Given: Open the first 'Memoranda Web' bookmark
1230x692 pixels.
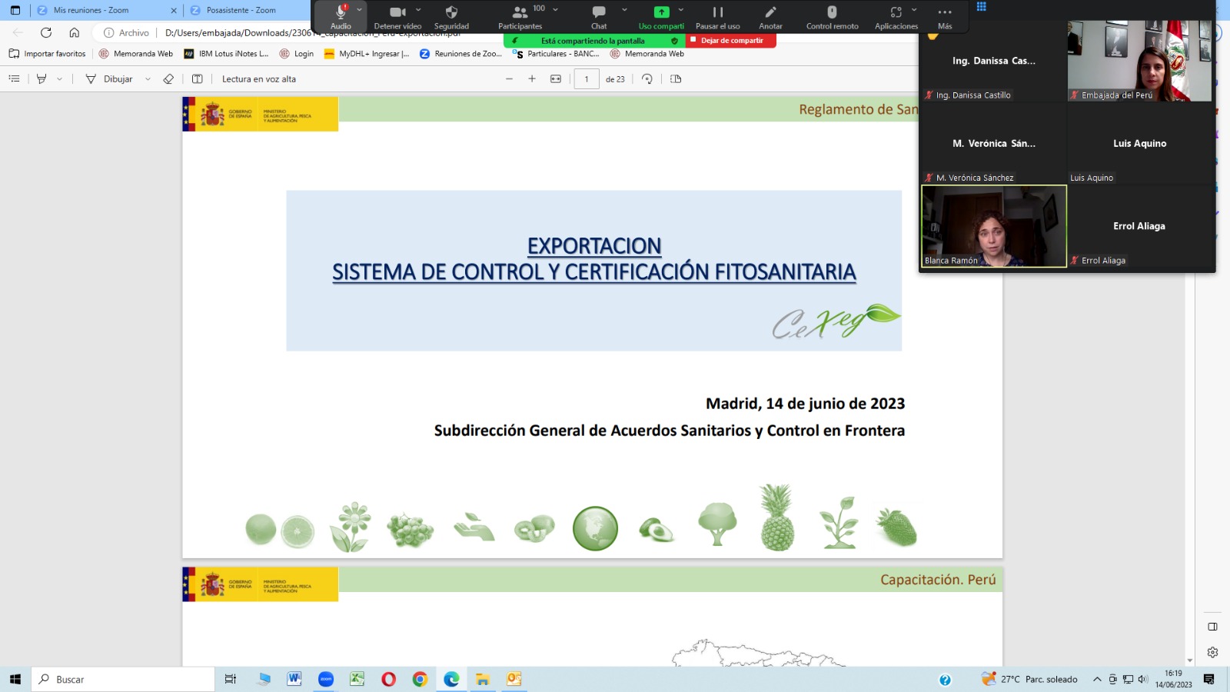Looking at the screenshot, I should 136,54.
